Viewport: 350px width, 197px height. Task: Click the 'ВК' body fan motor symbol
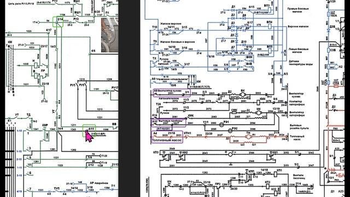point(243,94)
